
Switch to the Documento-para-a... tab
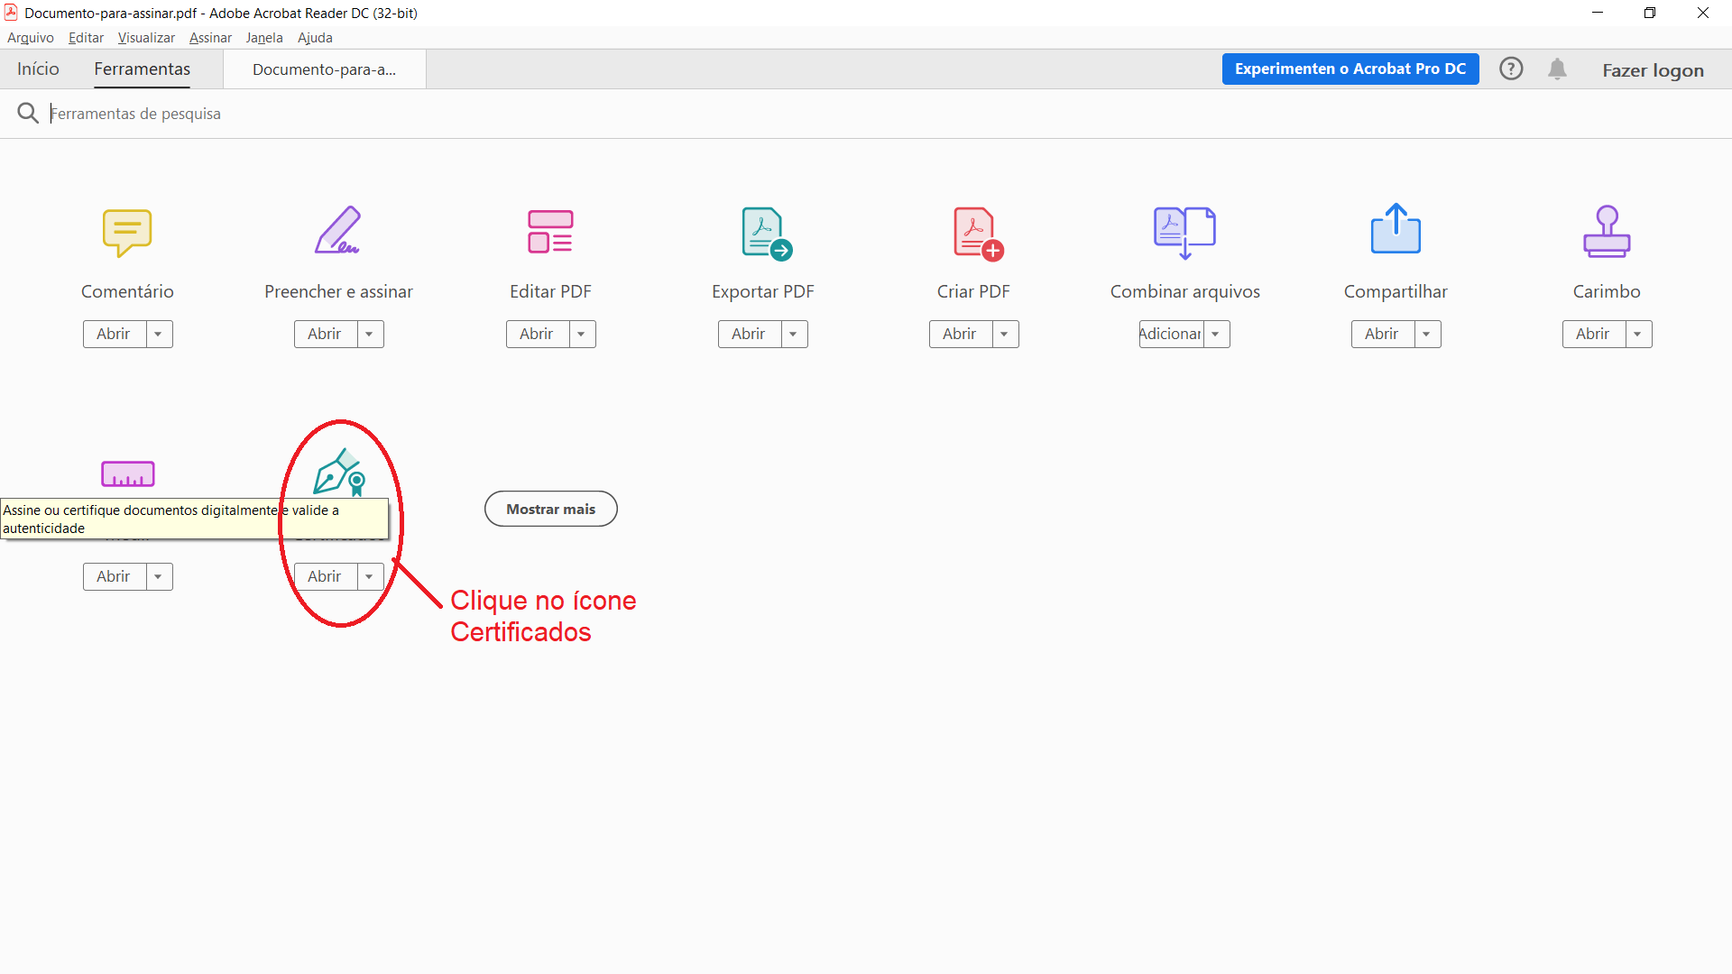point(325,69)
